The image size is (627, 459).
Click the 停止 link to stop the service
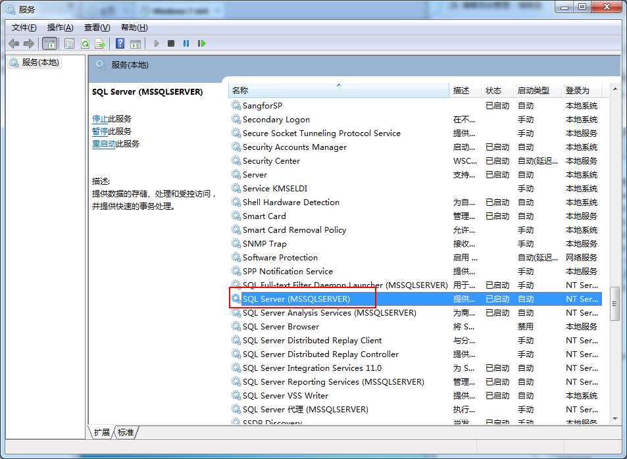100,119
